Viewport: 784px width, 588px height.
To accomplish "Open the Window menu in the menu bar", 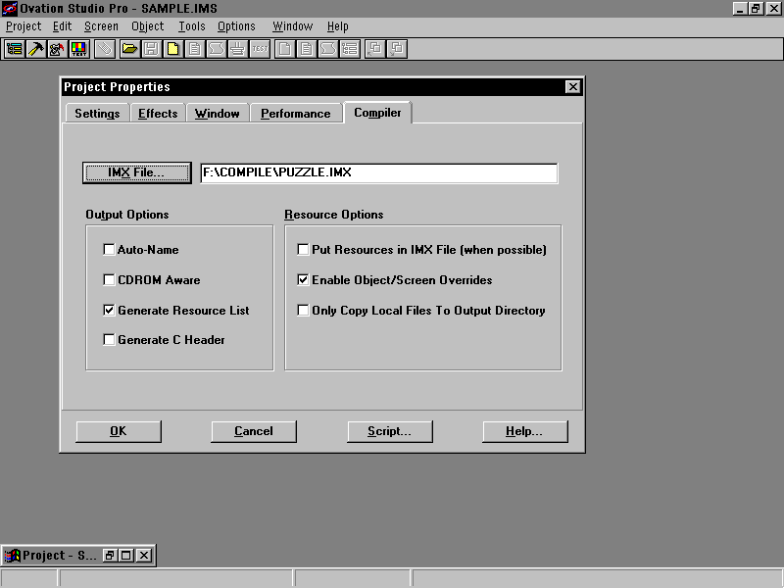I will coord(292,26).
